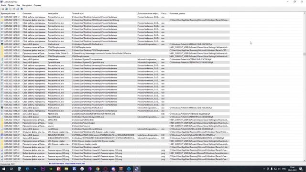Click the path cell C:\Windows\System32\notepad.exe
Screen dimensions: 306x172
[87, 59]
